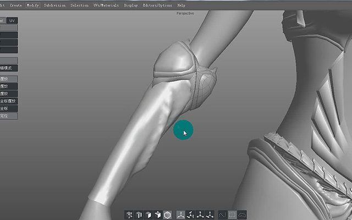Open the Subdivision menu
Screen dimensions: 352x220
pos(55,5)
